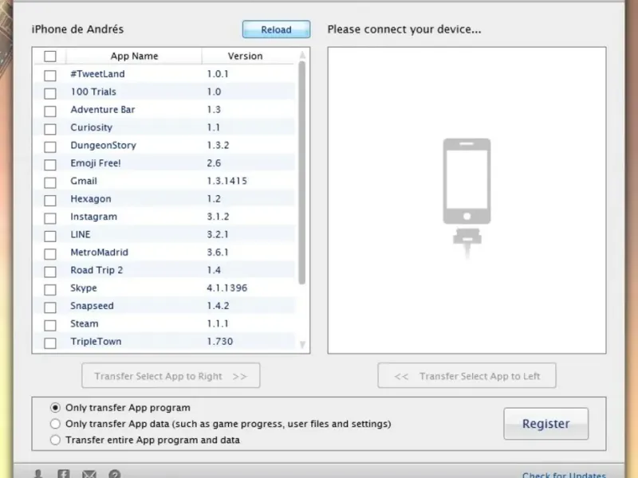Viewport: 638px width, 478px height.
Task: Open the help question mark icon
Action: [x=115, y=474]
